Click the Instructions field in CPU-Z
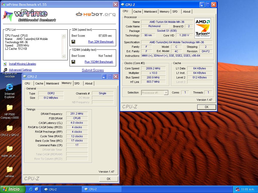Viewport: 258px width, 193px height. click(x=177, y=56)
